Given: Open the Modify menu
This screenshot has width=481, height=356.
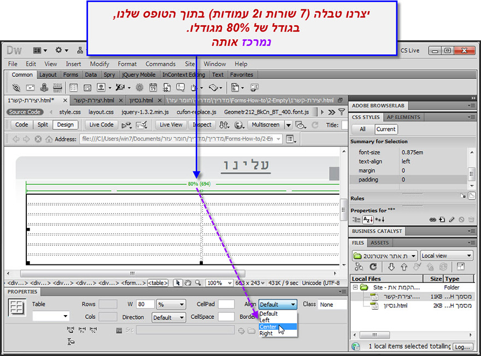Looking at the screenshot, I should point(99,64).
